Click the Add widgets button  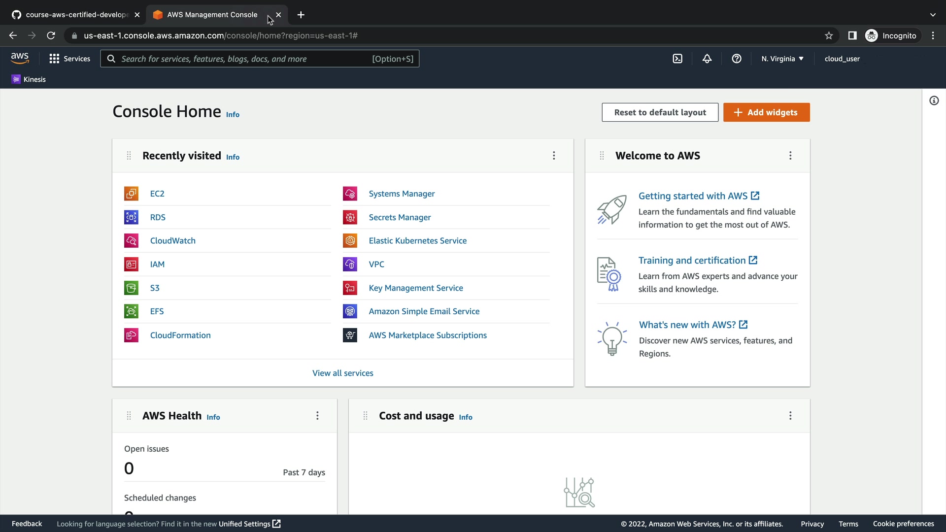[766, 112]
